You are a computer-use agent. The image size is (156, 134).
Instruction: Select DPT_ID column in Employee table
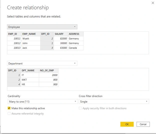click(47, 34)
